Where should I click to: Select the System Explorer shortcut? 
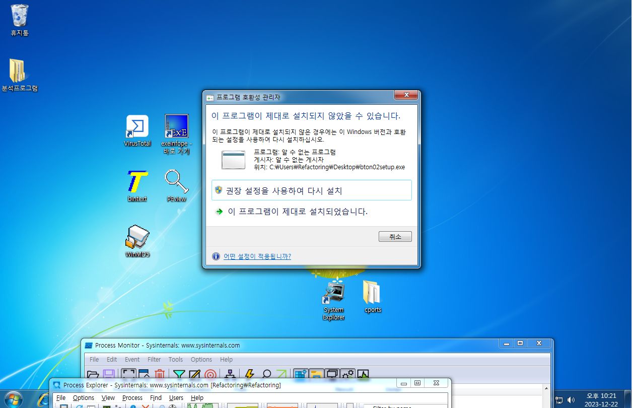[x=333, y=300]
